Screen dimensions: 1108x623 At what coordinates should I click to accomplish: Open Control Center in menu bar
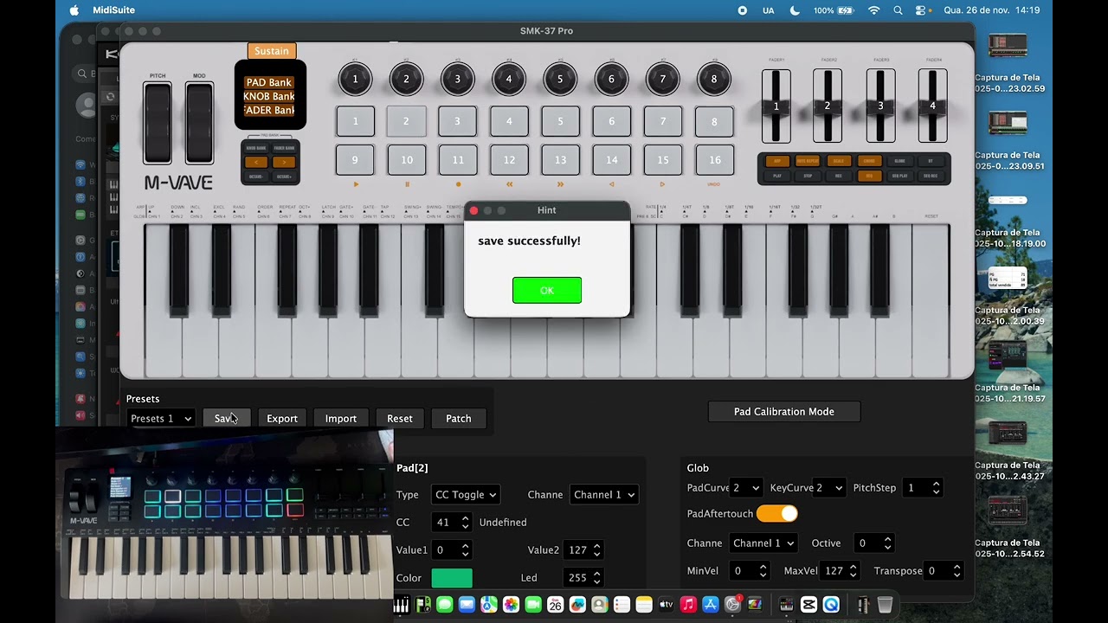coord(921,10)
